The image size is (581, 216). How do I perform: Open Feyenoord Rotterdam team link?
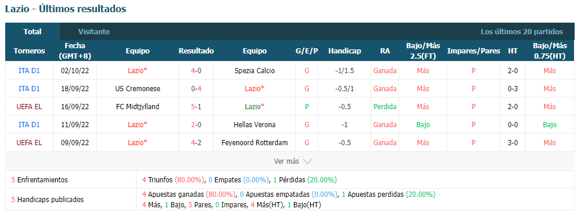pos(254,143)
